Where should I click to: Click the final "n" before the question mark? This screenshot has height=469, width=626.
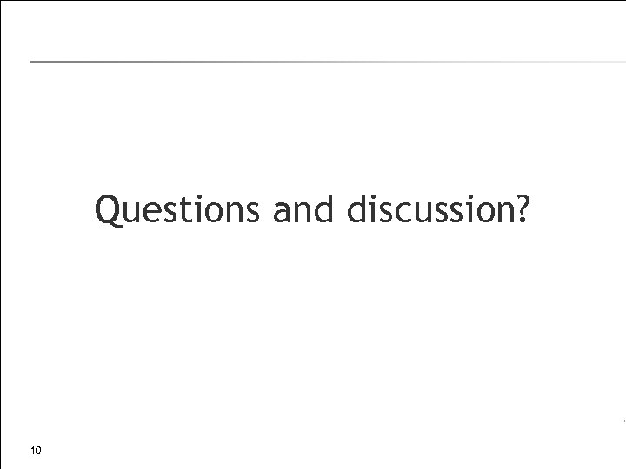[x=500, y=211]
